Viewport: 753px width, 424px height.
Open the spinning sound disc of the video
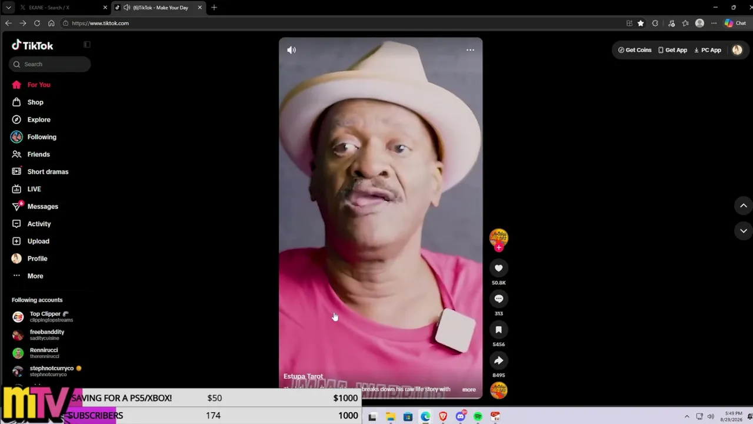[498, 390]
